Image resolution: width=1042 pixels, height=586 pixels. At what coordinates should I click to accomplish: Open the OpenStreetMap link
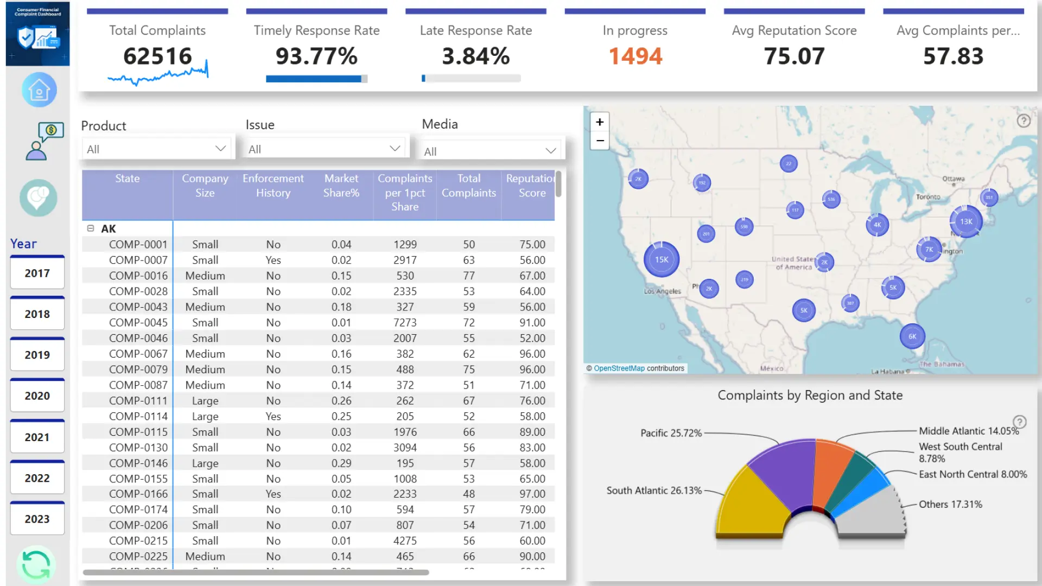click(x=619, y=368)
